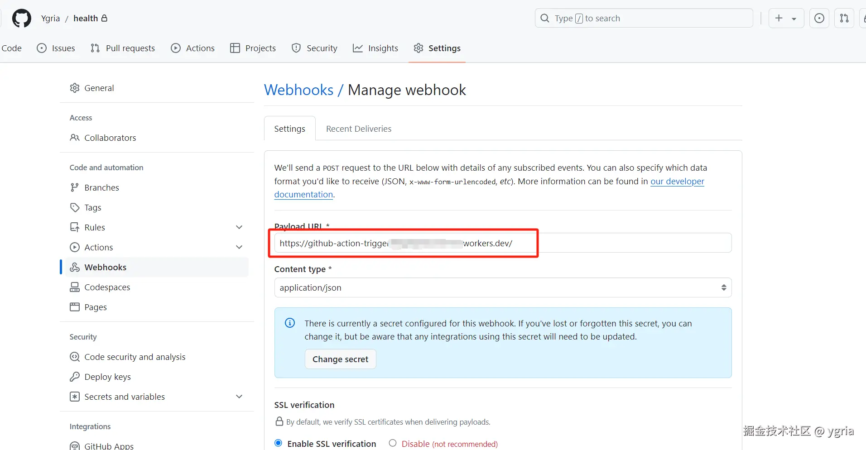
Task: Open pull requests icon in top-right header
Action: coord(844,18)
